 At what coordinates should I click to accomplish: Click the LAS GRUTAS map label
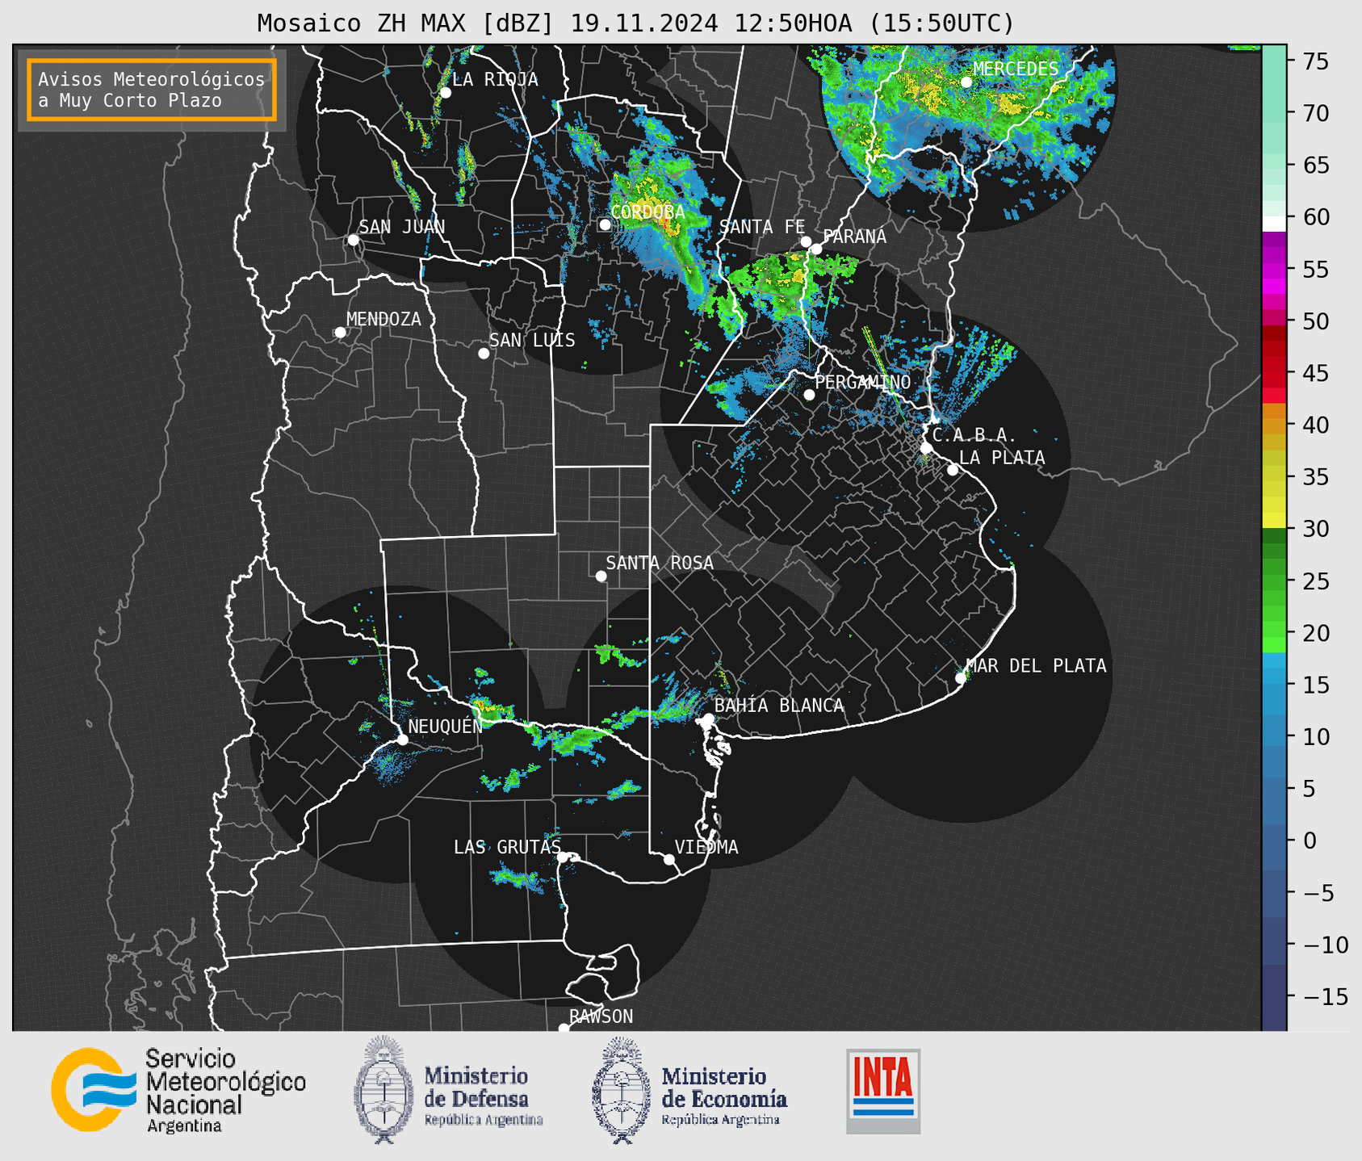click(x=507, y=847)
